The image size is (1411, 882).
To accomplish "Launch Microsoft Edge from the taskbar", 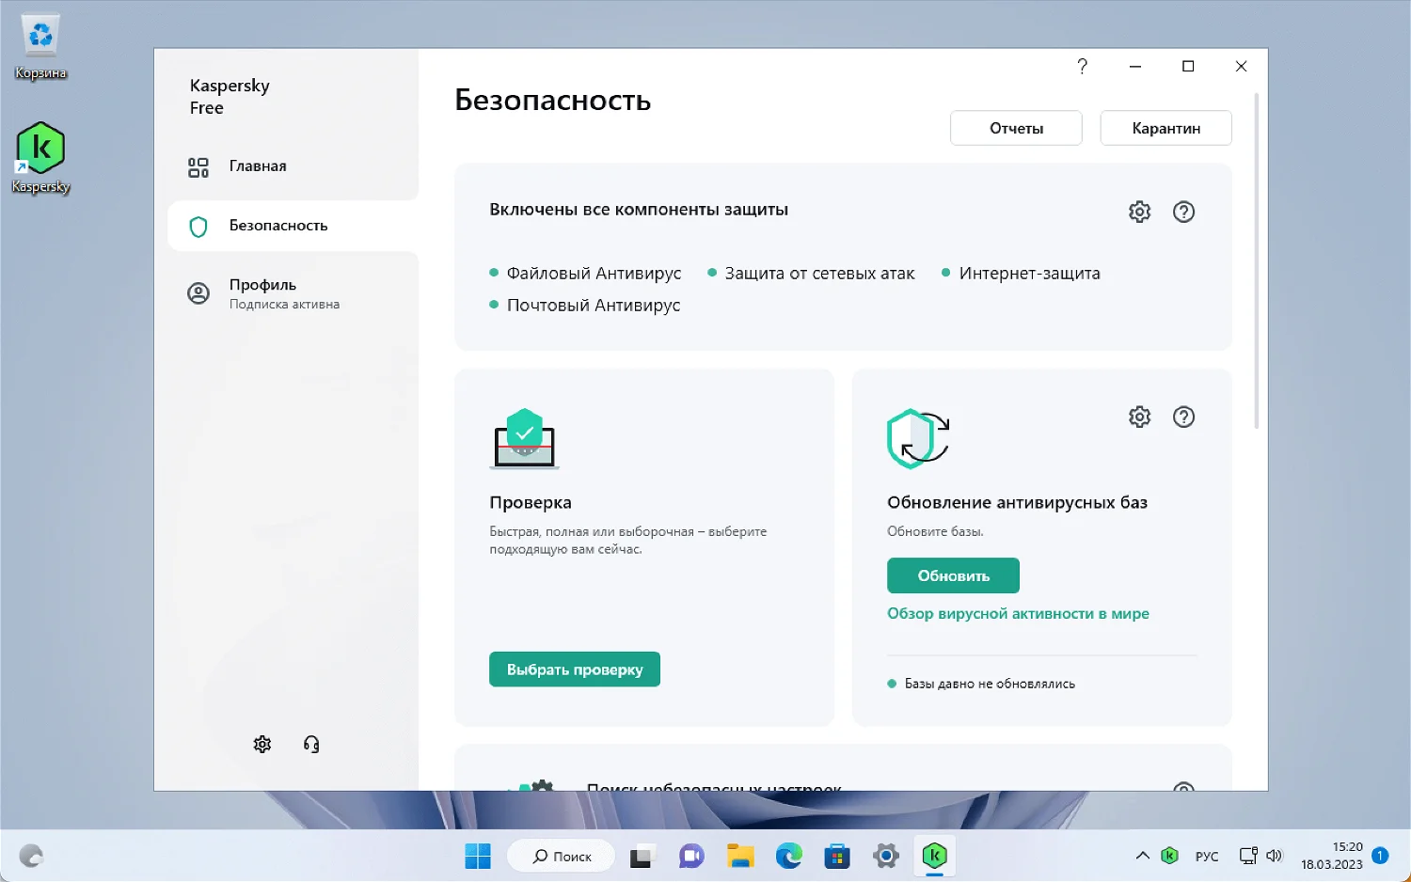I will point(789,856).
